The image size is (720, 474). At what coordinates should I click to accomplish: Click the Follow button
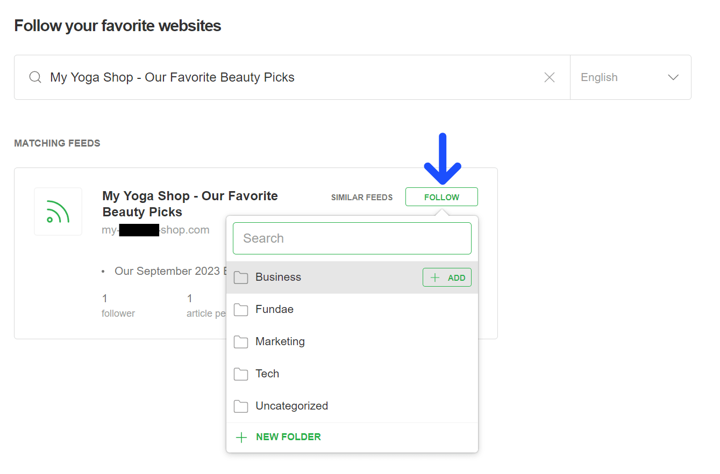pos(441,197)
